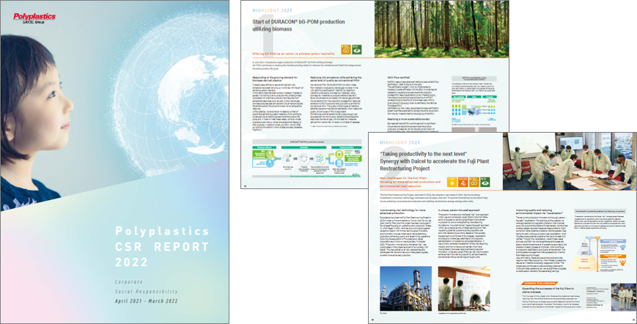Click the "HIGHLIGHT 2021" label on the biomass page
This screenshot has width=637, height=324.
point(273,10)
